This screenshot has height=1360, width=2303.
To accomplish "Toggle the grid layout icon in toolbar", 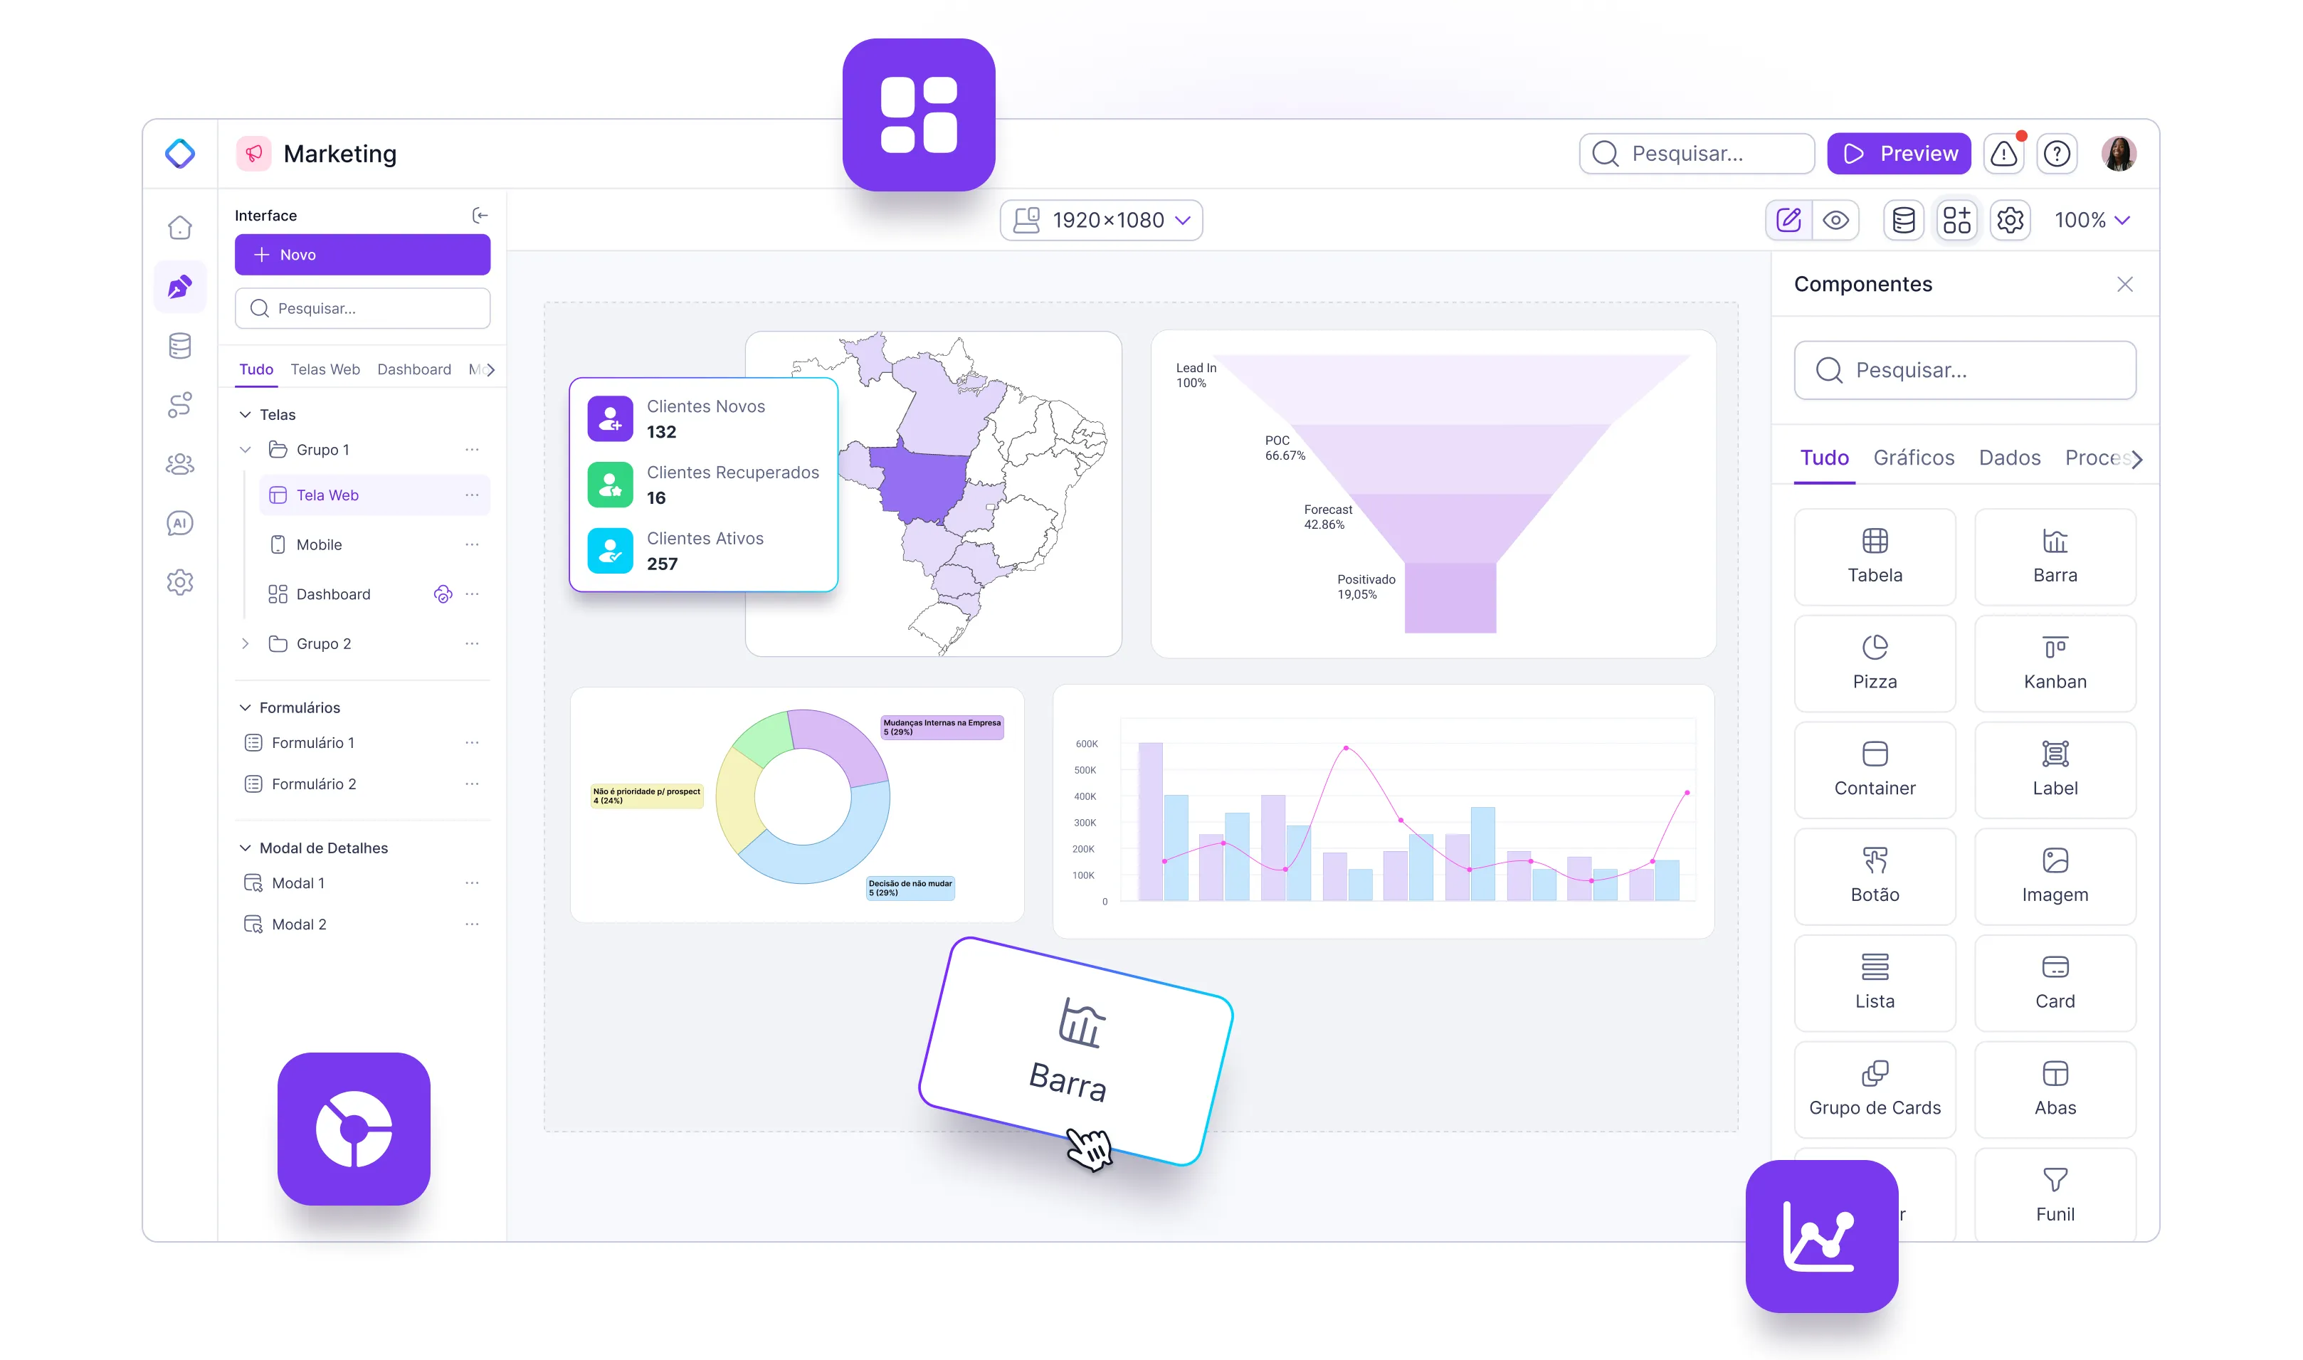I will (1956, 218).
